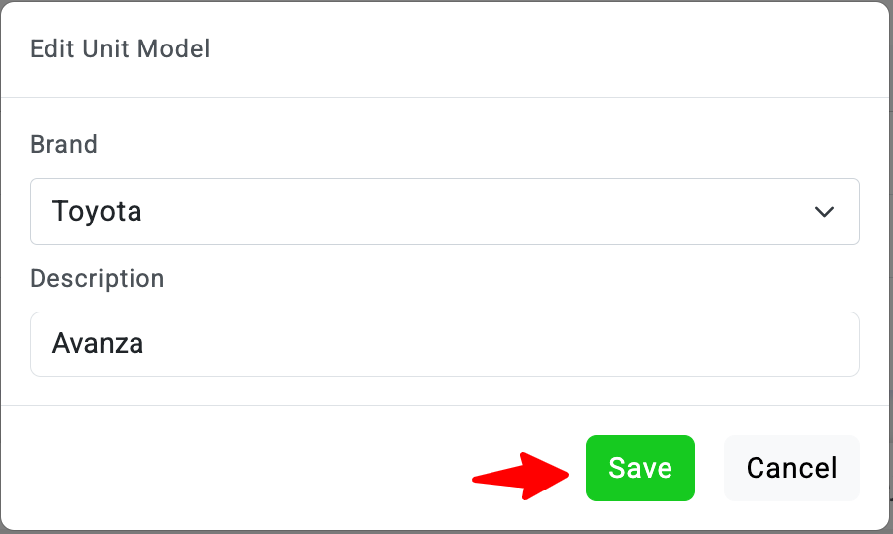Click the Brand field label
The height and width of the screenshot is (534, 893).
tap(63, 145)
